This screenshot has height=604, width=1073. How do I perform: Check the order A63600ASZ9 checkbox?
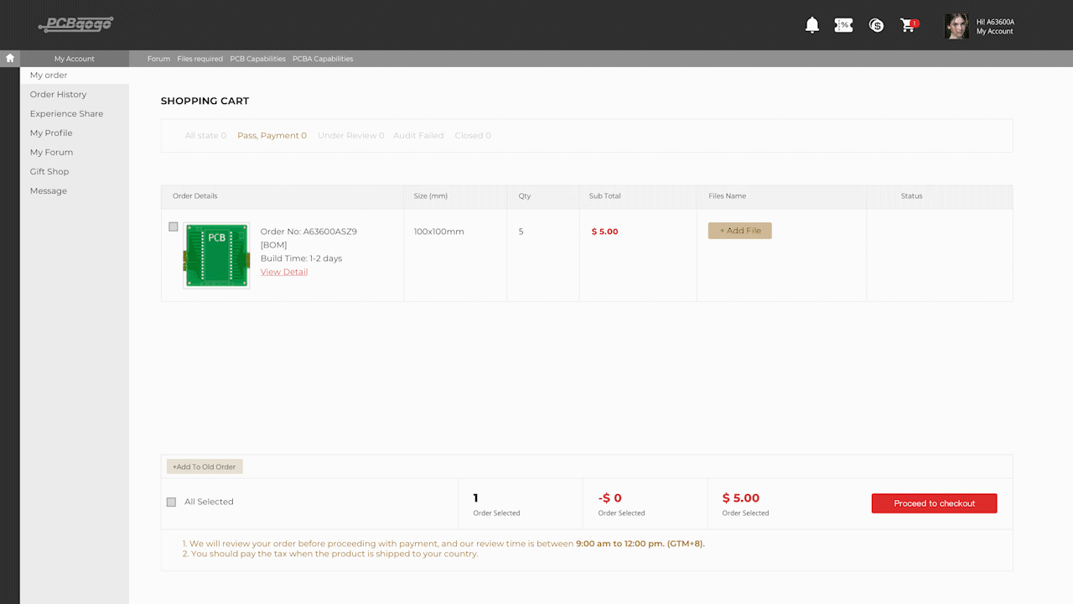click(x=174, y=226)
